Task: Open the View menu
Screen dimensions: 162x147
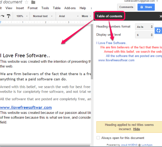Action: tap(9, 8)
